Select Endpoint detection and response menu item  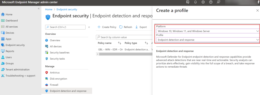[x=67, y=91]
